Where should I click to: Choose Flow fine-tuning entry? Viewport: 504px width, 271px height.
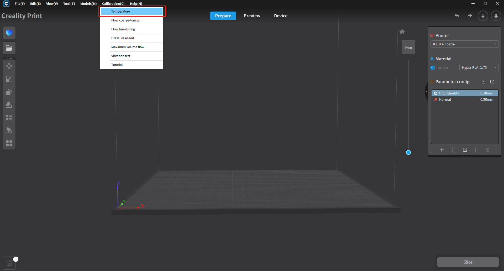132,29
